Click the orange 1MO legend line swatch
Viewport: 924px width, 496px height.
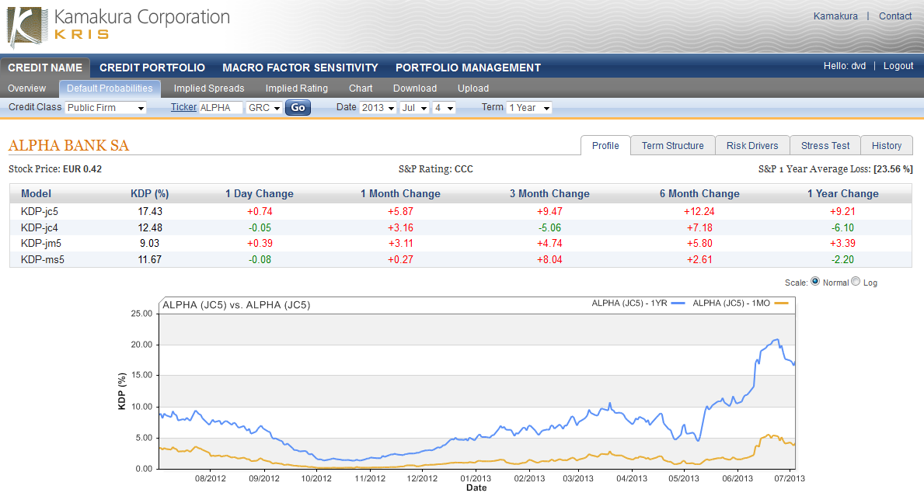[781, 303]
